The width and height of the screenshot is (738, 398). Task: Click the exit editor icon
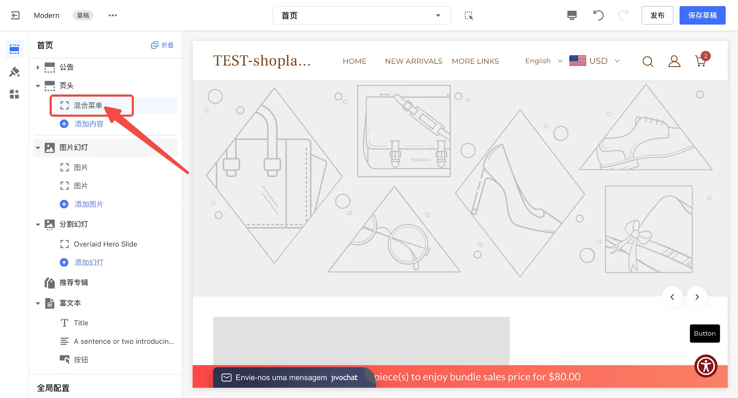point(15,15)
